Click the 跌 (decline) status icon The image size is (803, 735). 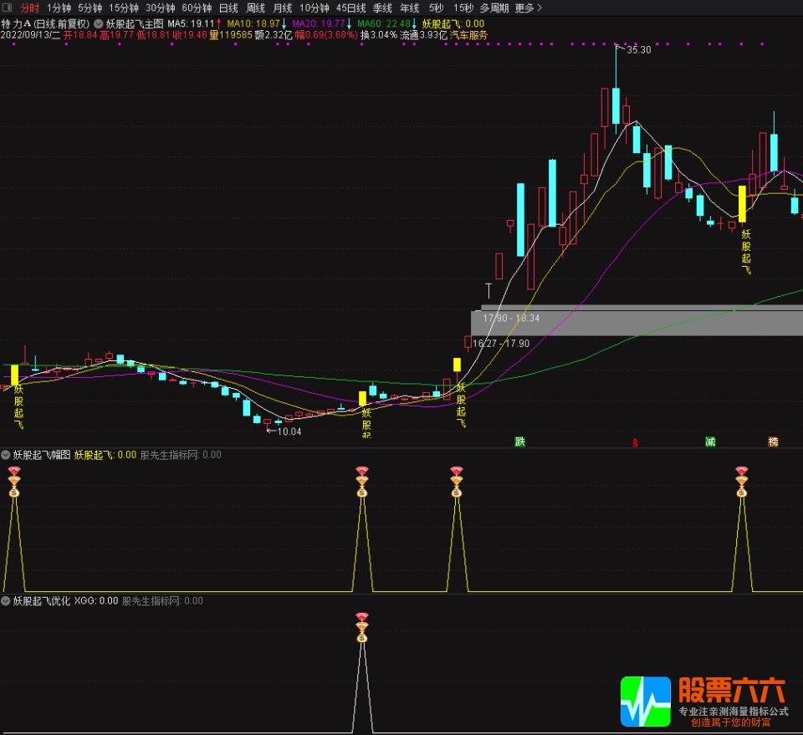click(520, 442)
